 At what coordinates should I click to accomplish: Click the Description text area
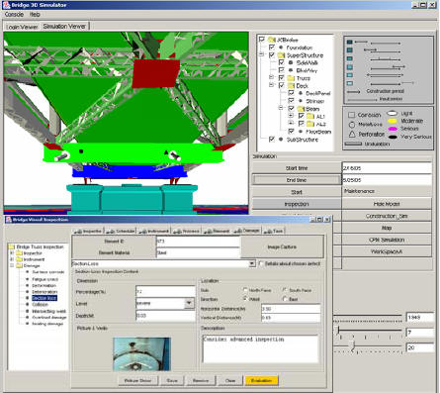260,348
